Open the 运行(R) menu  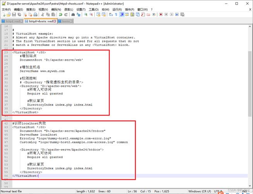pos(117,10)
